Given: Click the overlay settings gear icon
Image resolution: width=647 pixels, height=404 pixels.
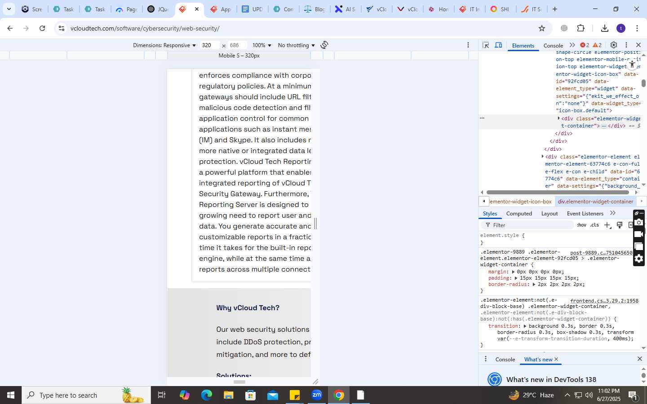Looking at the screenshot, I should [x=639, y=259].
